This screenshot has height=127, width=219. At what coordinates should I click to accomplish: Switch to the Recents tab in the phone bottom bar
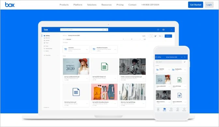pyautogui.click(x=171, y=109)
